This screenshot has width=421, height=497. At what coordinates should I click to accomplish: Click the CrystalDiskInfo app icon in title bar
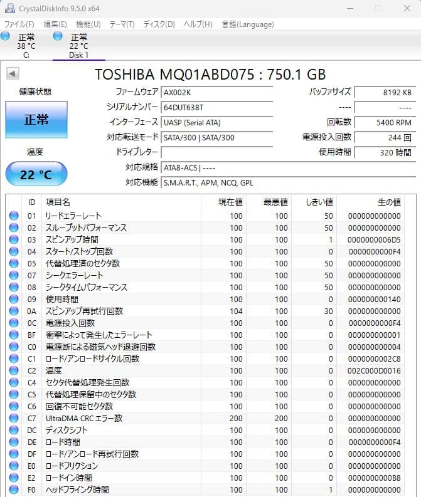pos(10,8)
